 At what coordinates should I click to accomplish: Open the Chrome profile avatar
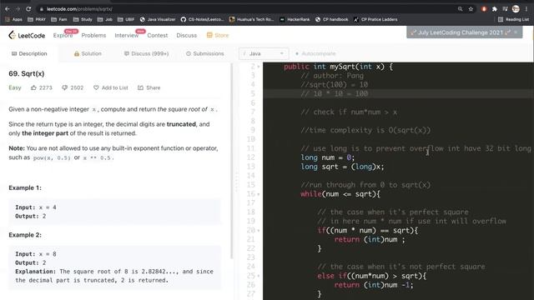point(516,9)
